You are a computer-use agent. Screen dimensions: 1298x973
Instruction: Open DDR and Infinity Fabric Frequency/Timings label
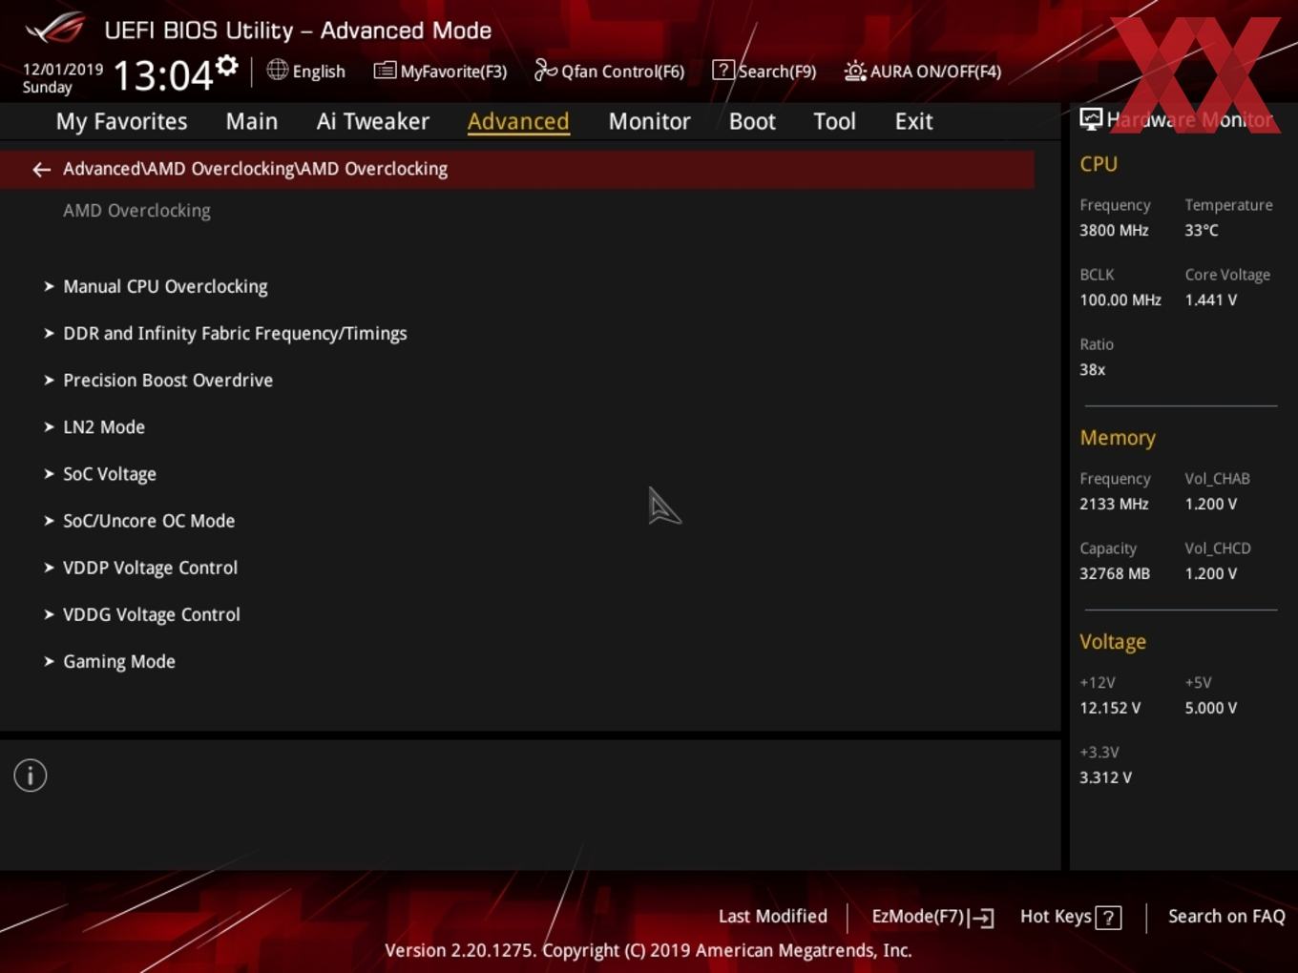(x=235, y=333)
